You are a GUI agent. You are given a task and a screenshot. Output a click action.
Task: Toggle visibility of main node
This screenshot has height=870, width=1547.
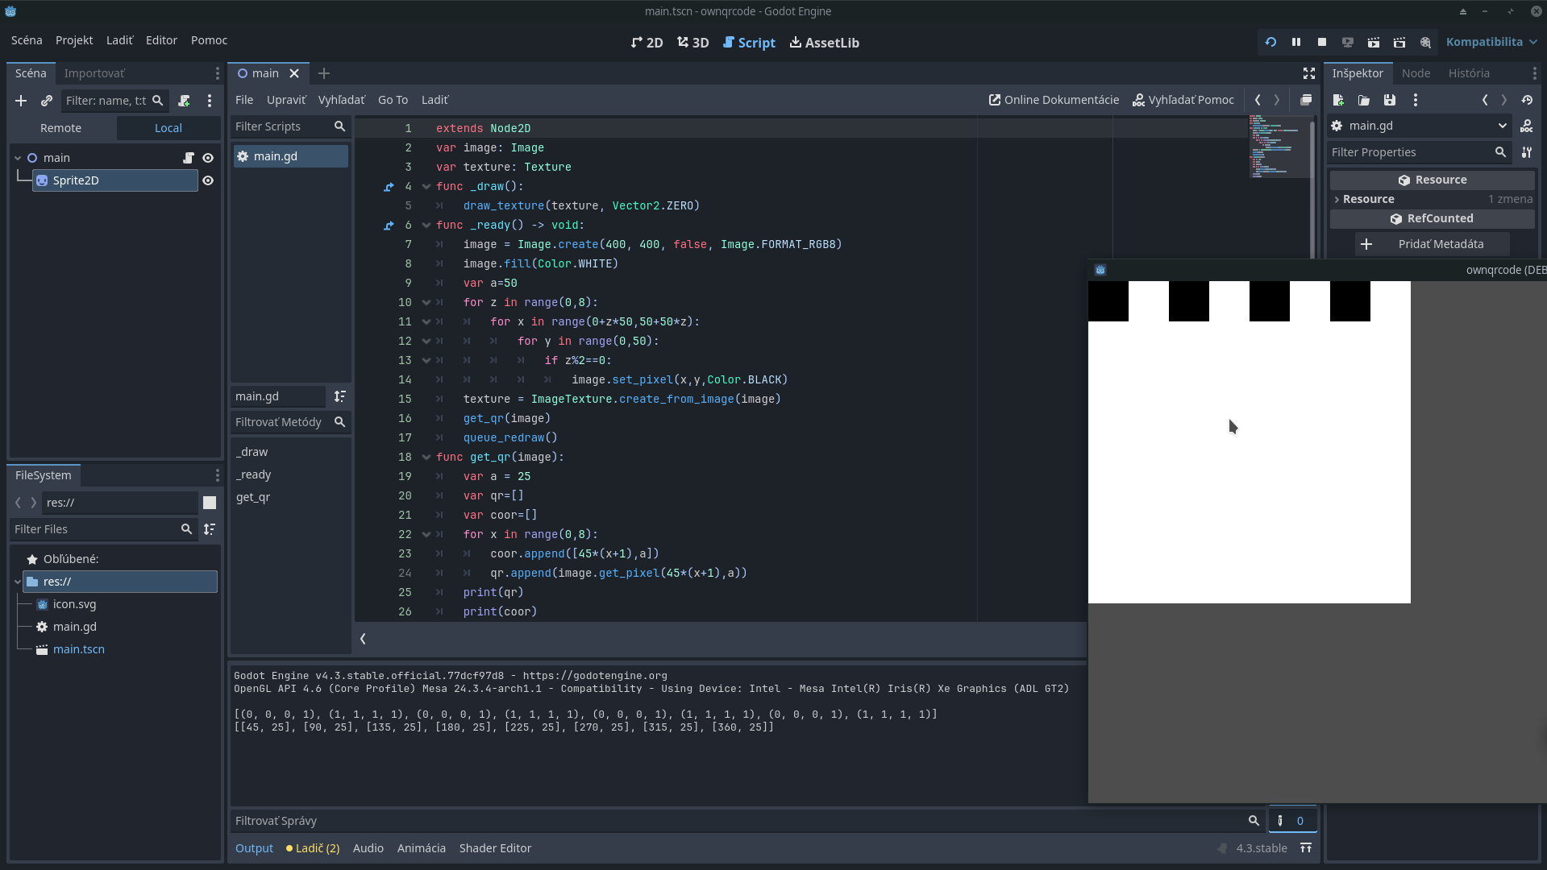click(208, 158)
